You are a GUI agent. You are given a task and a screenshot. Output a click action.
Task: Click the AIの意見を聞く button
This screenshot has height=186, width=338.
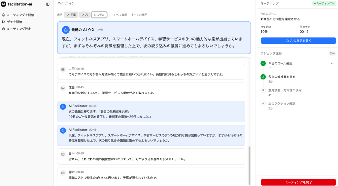pyautogui.click(x=298, y=41)
